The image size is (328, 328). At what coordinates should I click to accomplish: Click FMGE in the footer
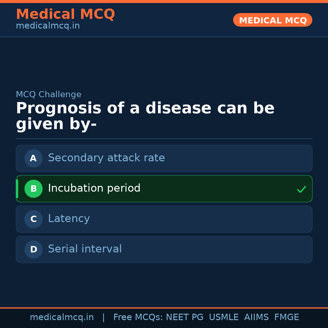click(x=286, y=317)
